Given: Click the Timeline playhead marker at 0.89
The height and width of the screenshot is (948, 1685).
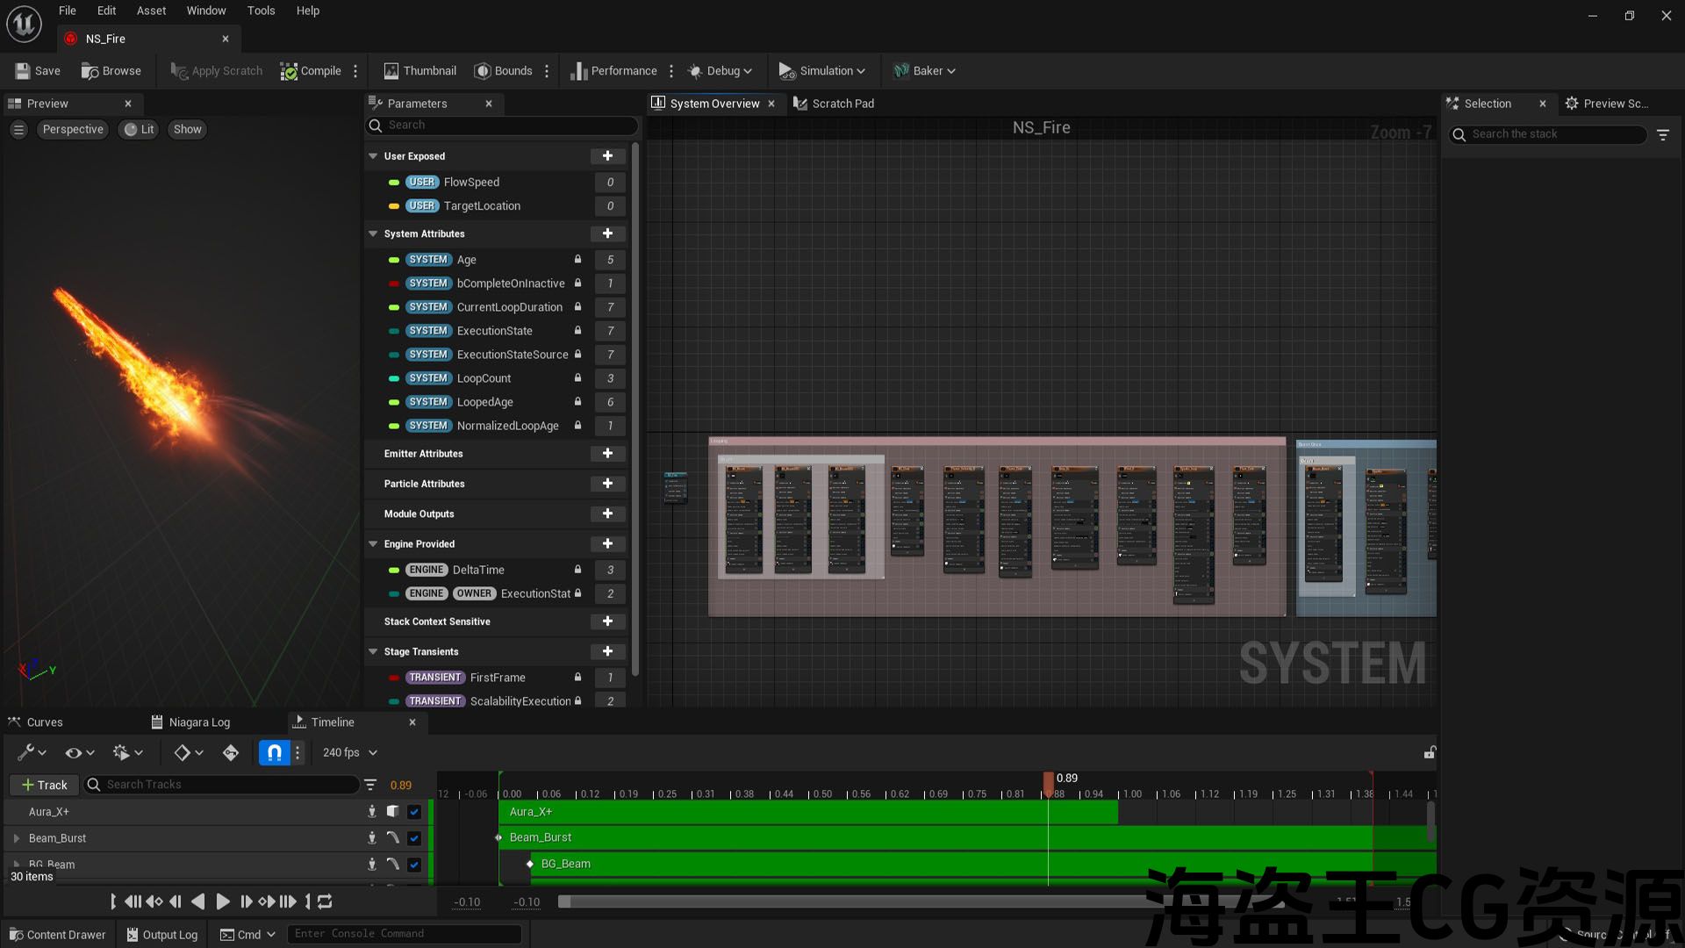Looking at the screenshot, I should point(1048,779).
